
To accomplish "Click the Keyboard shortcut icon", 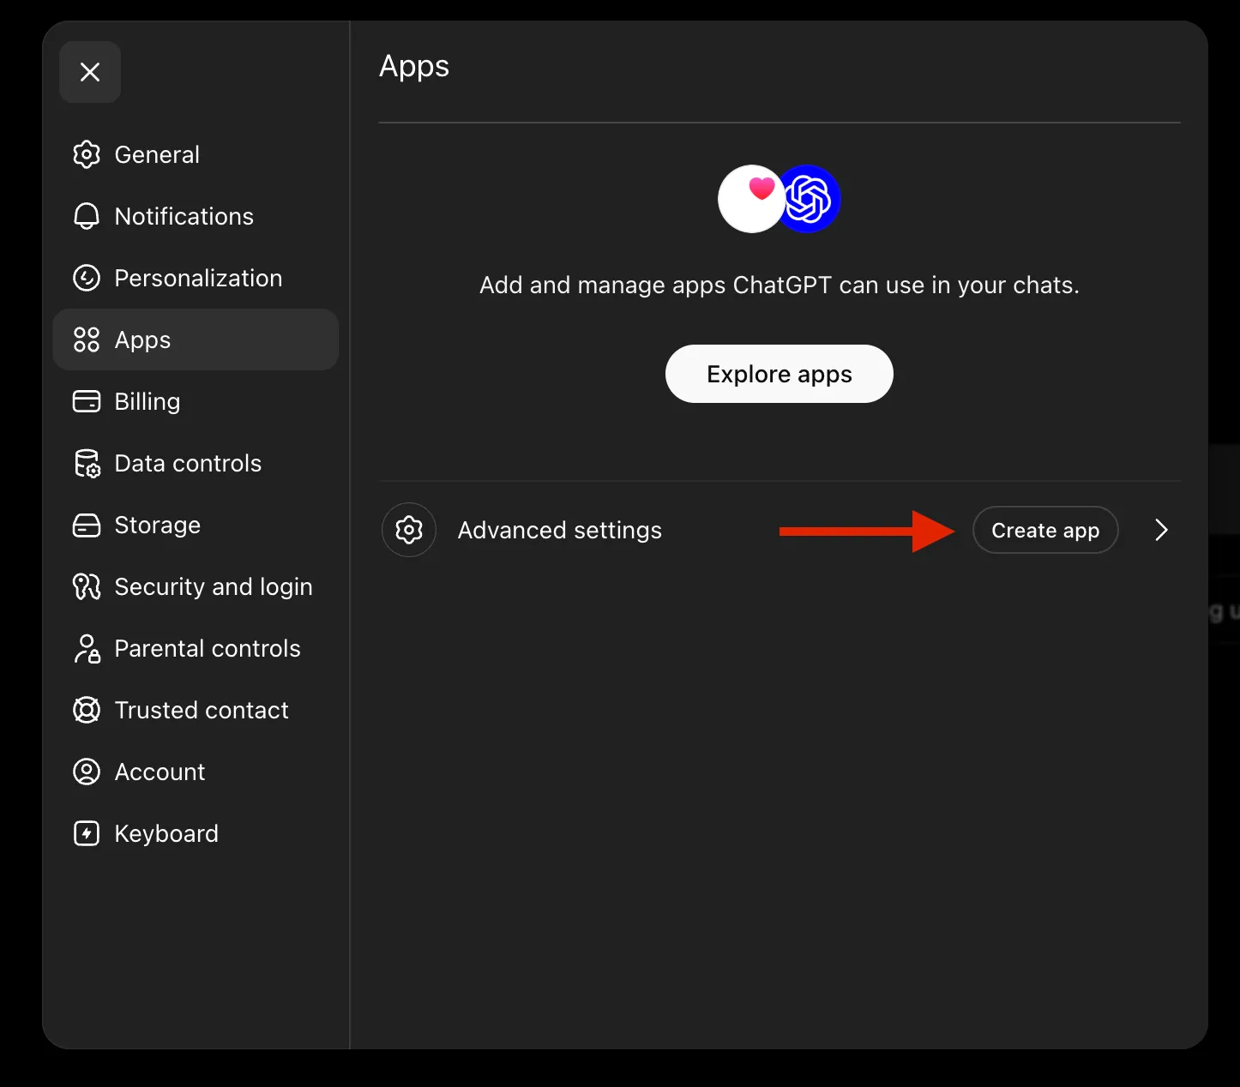I will tap(87, 833).
